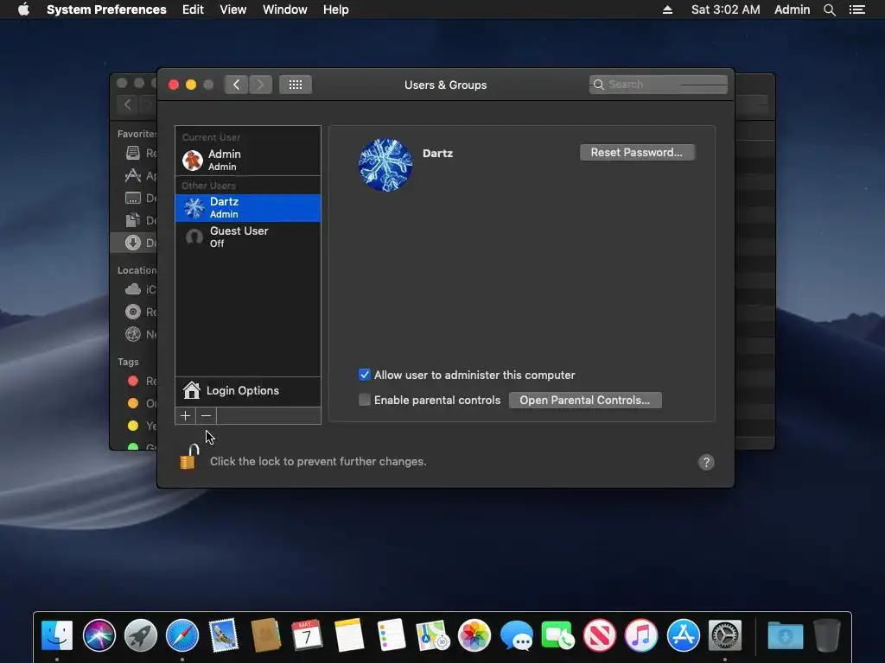Click the clock Sat 3:02 AM
Image resolution: width=885 pixels, height=663 pixels.
click(725, 9)
